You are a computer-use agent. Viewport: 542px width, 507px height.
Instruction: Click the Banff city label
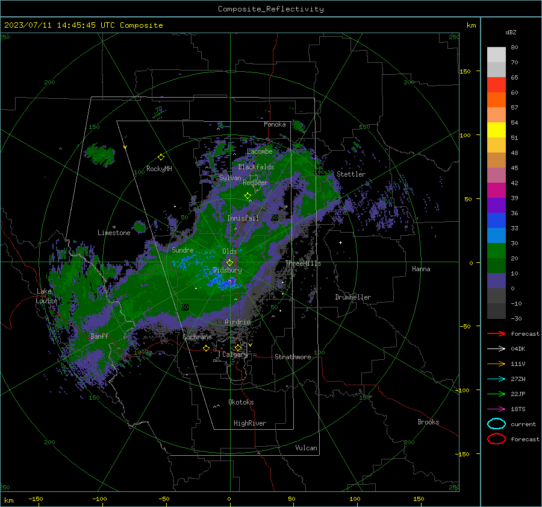99,336
